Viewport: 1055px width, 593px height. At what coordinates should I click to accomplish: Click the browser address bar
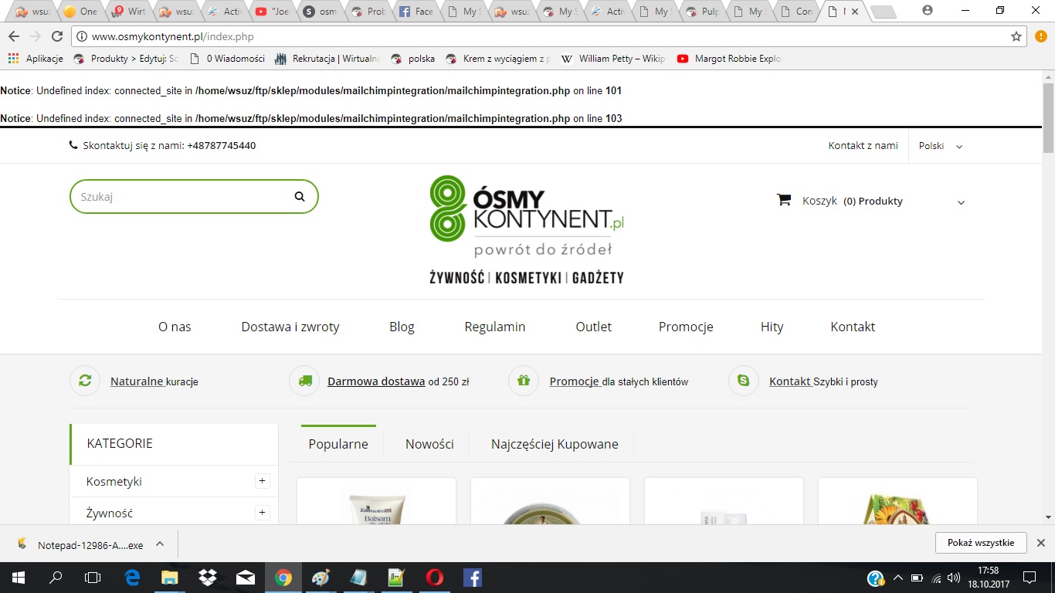click(548, 36)
